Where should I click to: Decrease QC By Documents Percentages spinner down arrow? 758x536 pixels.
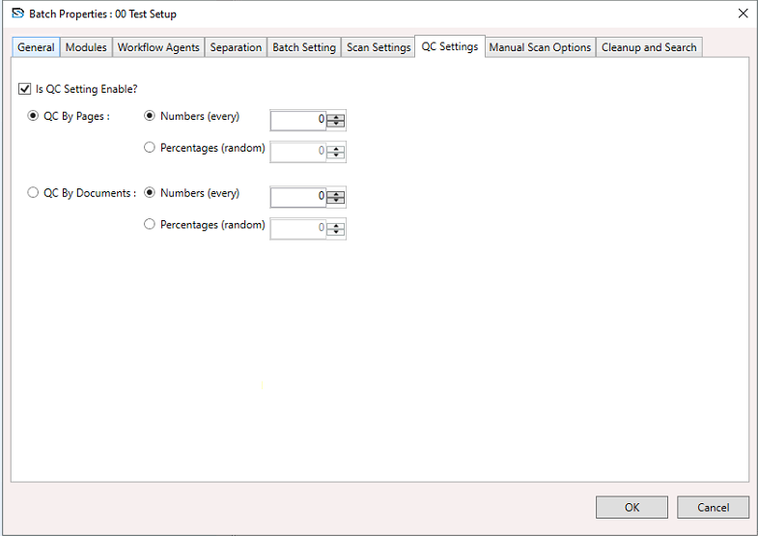tap(336, 232)
